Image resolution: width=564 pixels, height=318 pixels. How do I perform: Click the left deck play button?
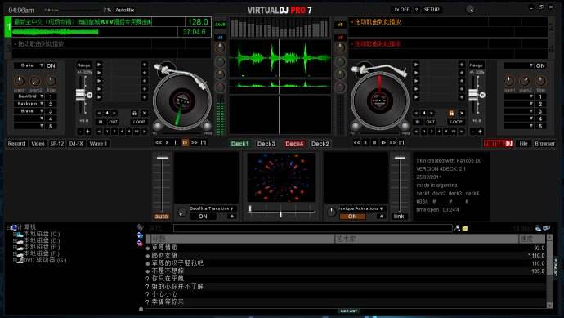(186, 143)
